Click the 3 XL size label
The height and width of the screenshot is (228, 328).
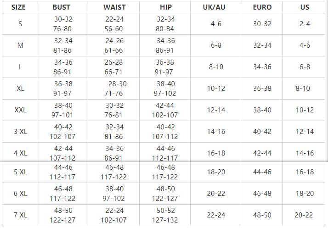click(20, 132)
